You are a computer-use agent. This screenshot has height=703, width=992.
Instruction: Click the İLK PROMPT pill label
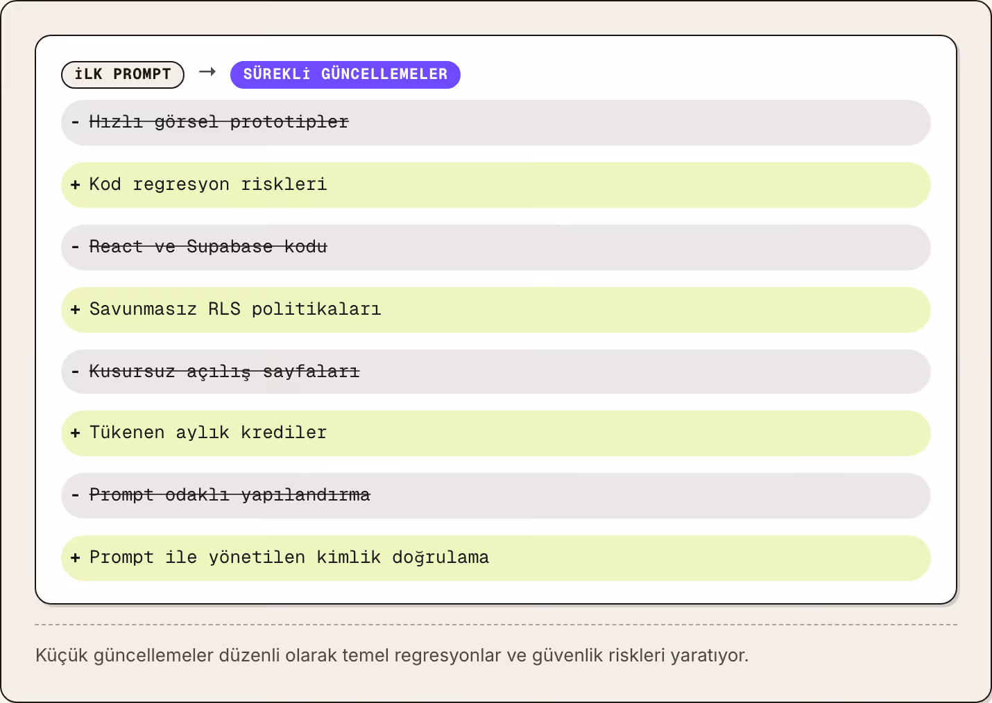click(x=123, y=75)
